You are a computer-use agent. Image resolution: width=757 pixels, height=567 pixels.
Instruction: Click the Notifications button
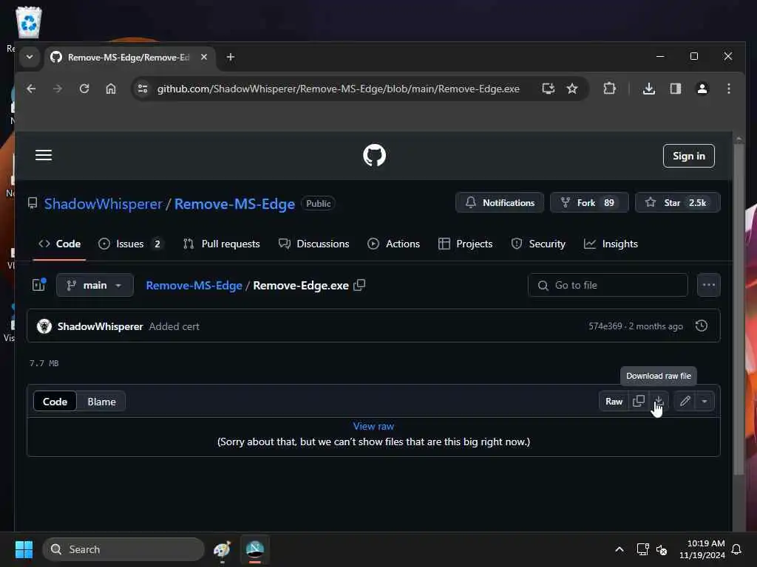click(x=500, y=202)
